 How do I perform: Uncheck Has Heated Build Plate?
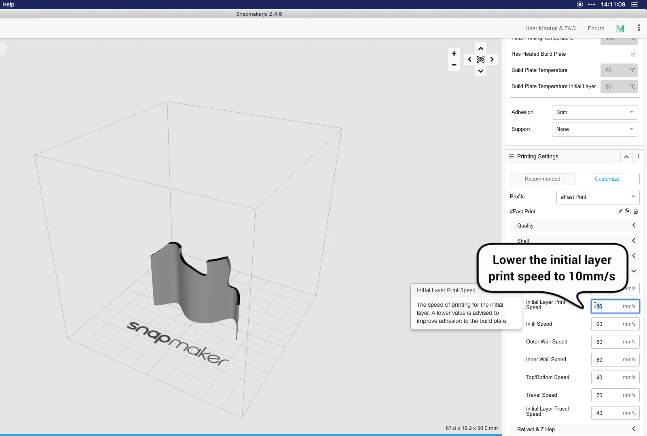point(633,54)
